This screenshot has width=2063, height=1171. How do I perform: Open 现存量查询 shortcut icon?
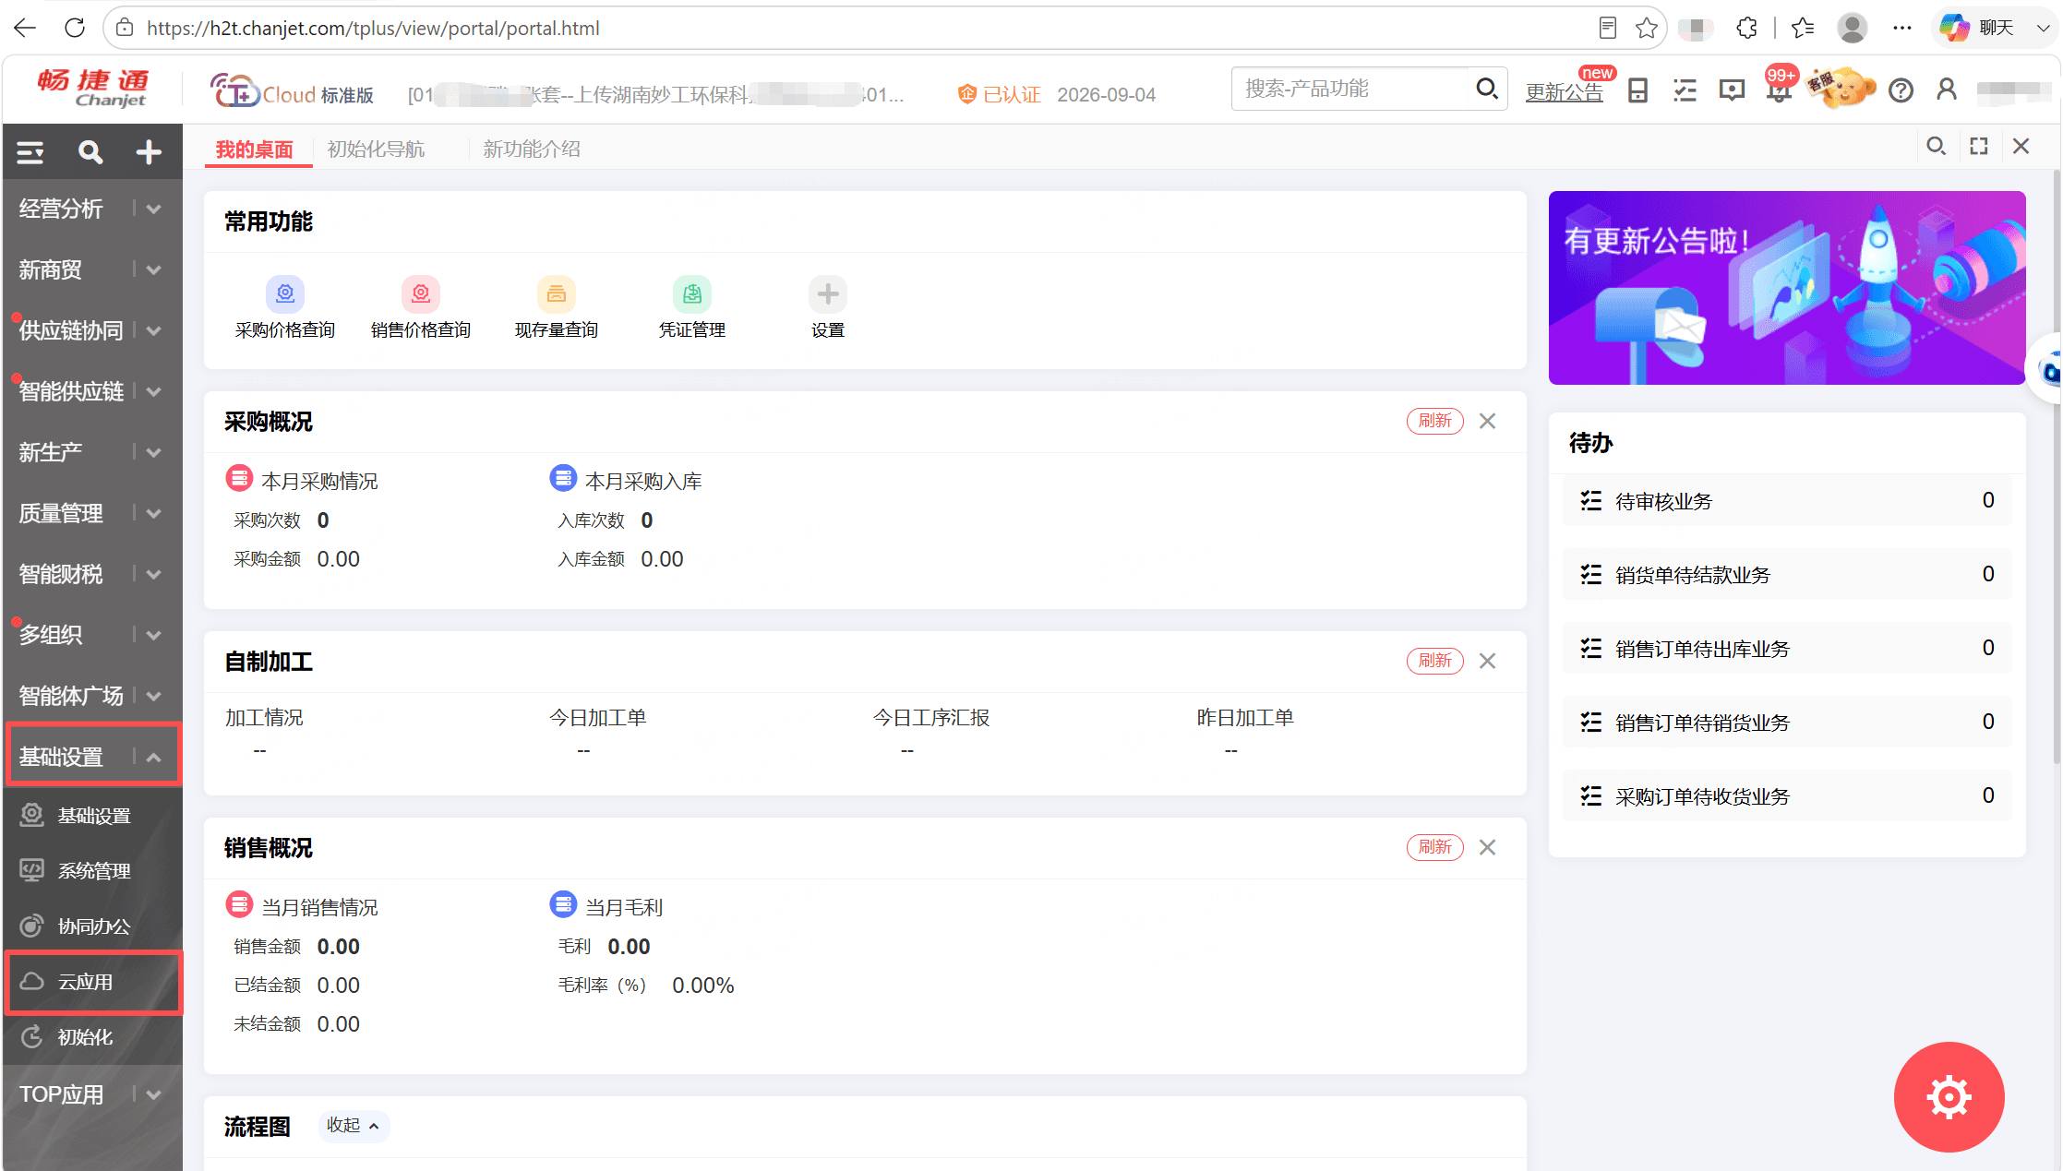point(557,293)
